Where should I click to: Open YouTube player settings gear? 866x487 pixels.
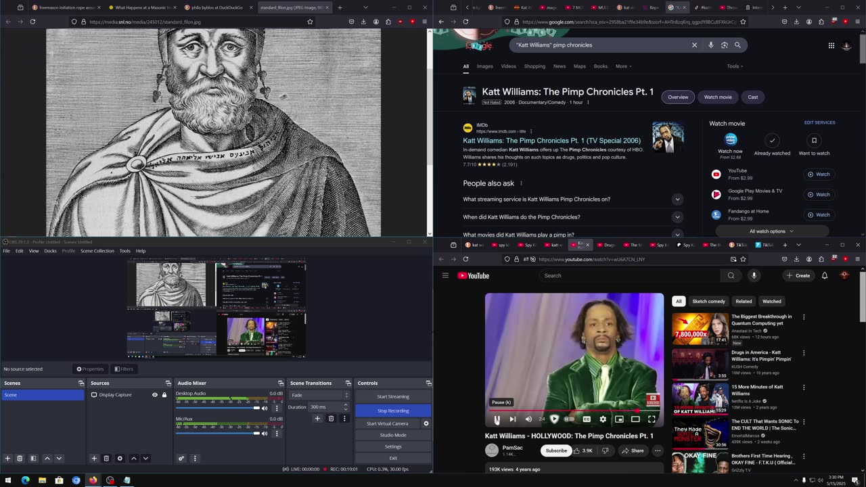coord(603,419)
